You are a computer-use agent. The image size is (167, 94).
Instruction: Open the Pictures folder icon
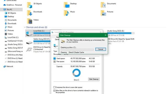click(103, 13)
